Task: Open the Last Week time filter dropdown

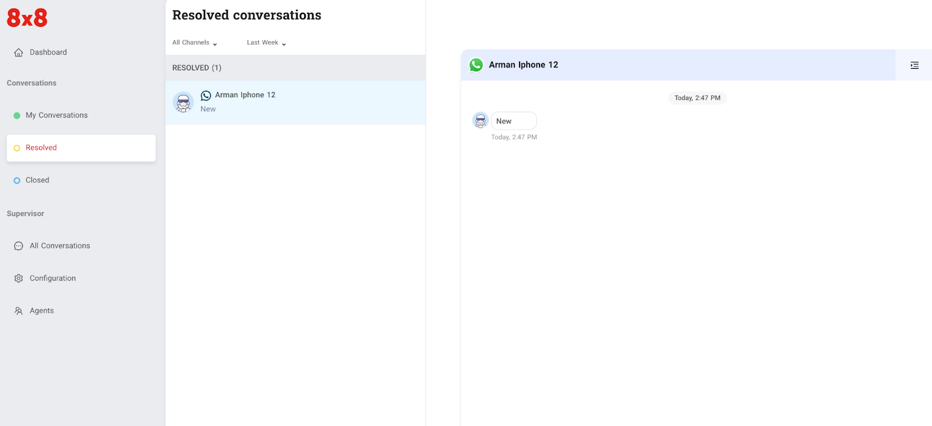Action: 266,42
